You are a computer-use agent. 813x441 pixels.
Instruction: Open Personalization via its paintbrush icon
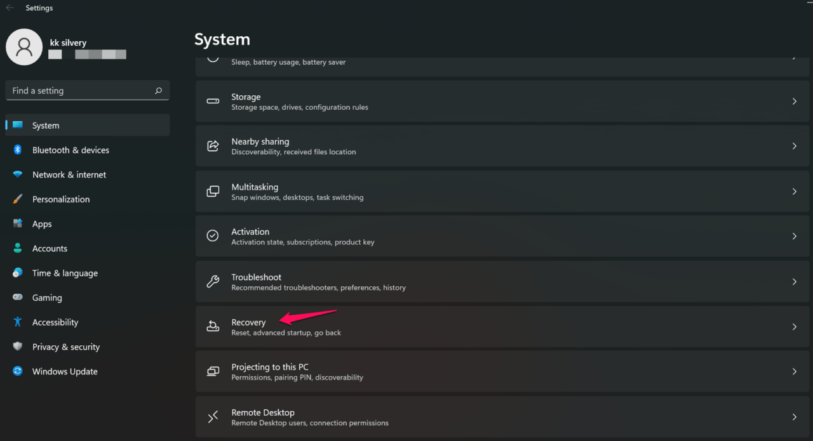18,199
